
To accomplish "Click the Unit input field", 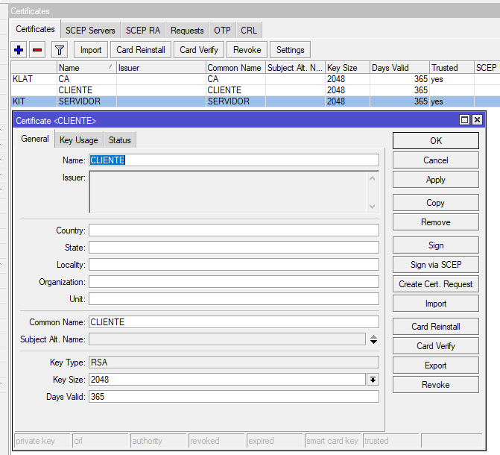I will click(x=234, y=299).
